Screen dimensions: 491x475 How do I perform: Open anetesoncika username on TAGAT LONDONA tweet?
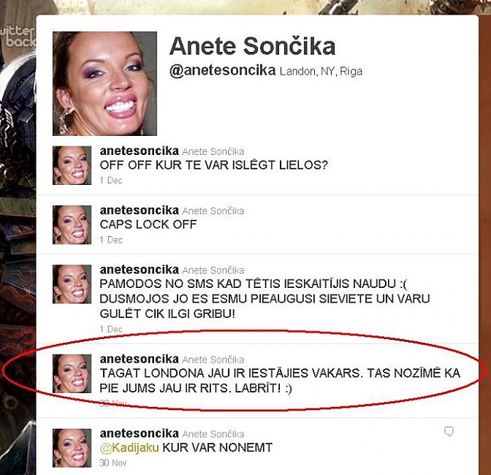tap(139, 359)
